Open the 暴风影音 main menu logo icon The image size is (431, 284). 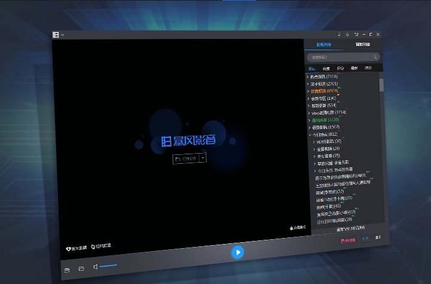[x=56, y=35]
